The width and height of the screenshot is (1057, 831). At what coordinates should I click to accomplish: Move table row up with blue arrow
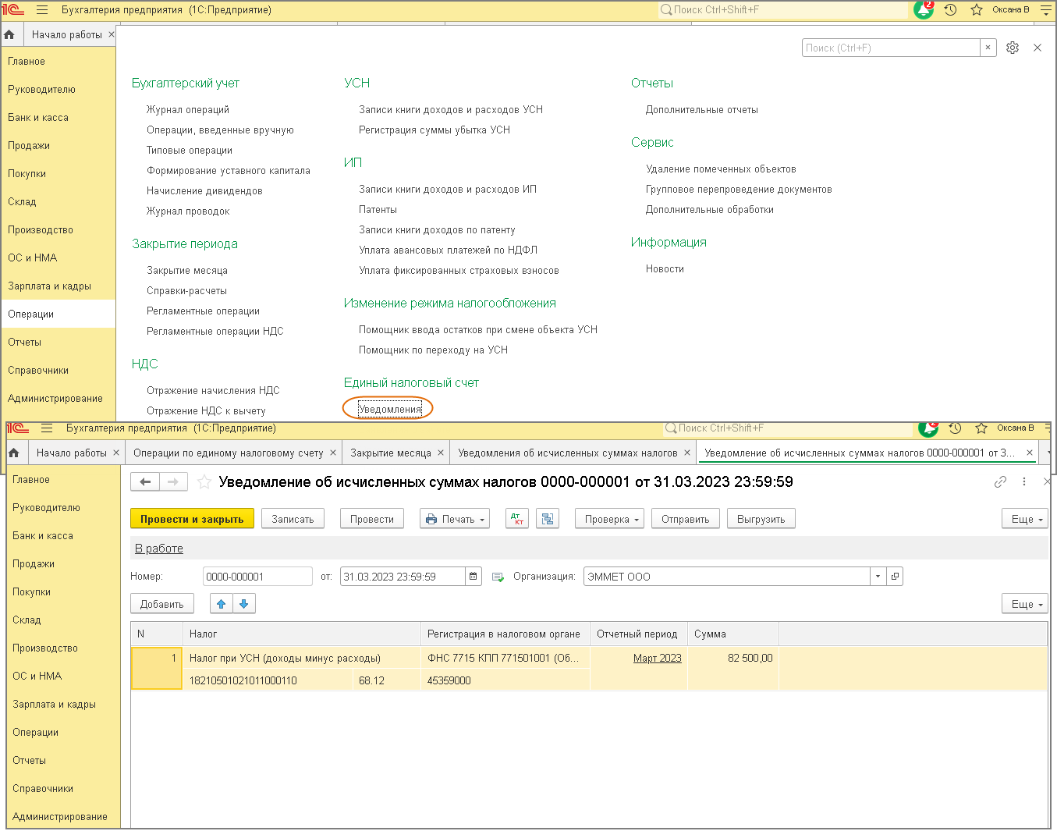(x=222, y=604)
